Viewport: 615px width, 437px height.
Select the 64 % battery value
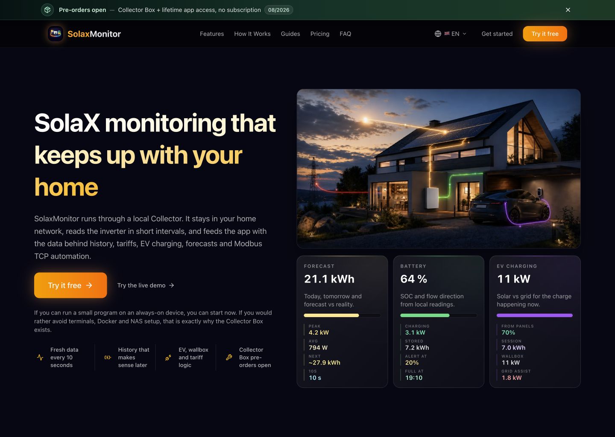414,279
